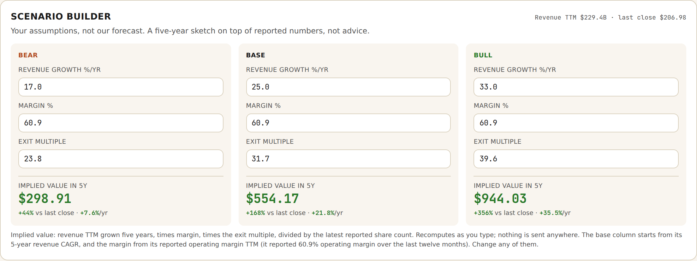The image size is (697, 261).
Task: Click the BEAR scenario heading
Action: tap(28, 55)
